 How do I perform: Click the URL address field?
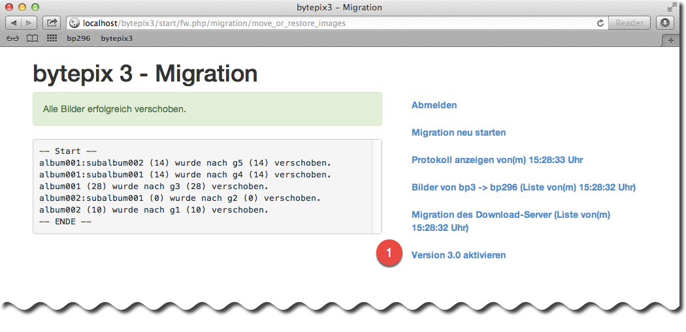tap(337, 23)
